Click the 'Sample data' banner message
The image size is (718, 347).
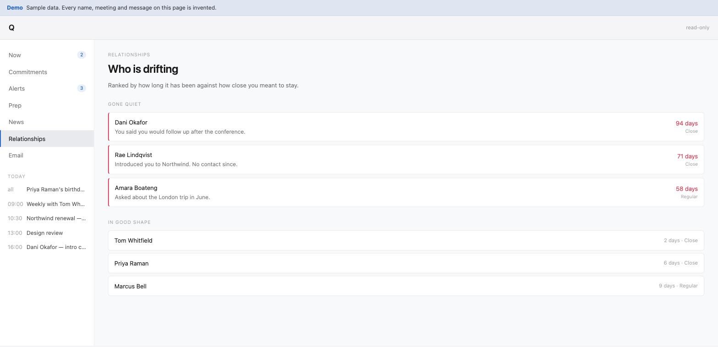[121, 8]
